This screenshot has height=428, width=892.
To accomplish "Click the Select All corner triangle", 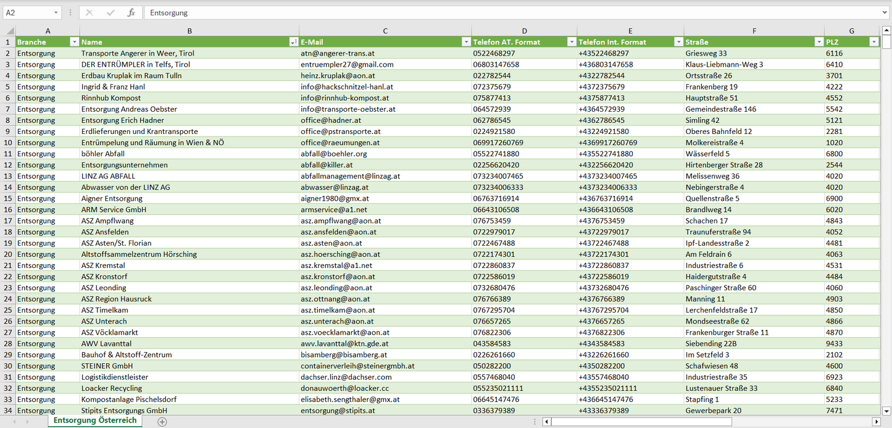I will coord(9,31).
